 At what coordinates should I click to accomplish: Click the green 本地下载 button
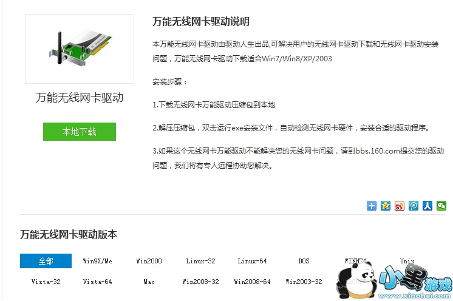tap(80, 132)
